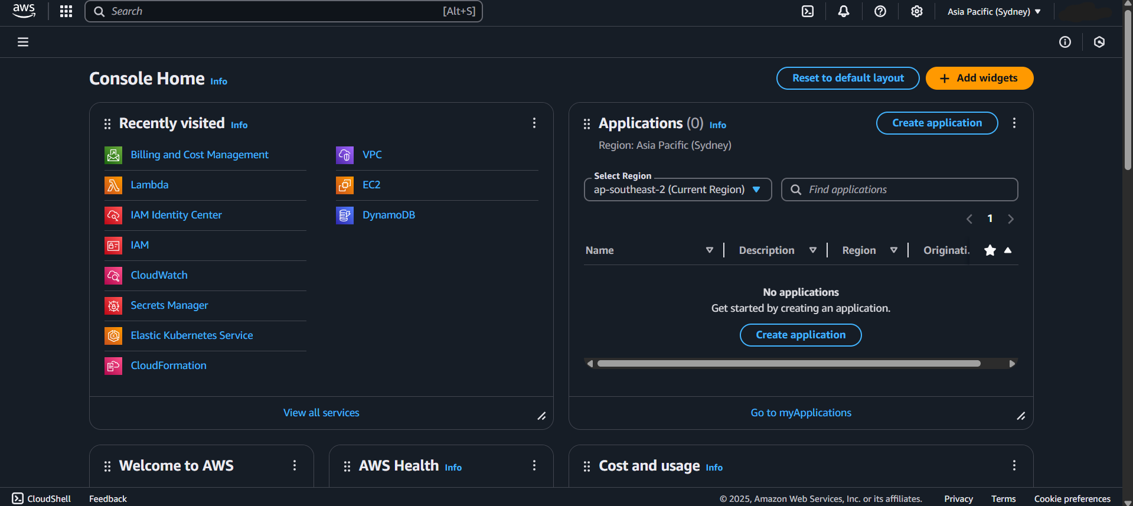Screen dimensions: 1133x506
Task: Click the VPC service icon
Action: (345, 155)
